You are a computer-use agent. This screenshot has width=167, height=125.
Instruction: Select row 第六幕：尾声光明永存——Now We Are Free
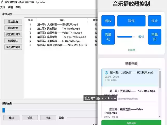point(61,45)
